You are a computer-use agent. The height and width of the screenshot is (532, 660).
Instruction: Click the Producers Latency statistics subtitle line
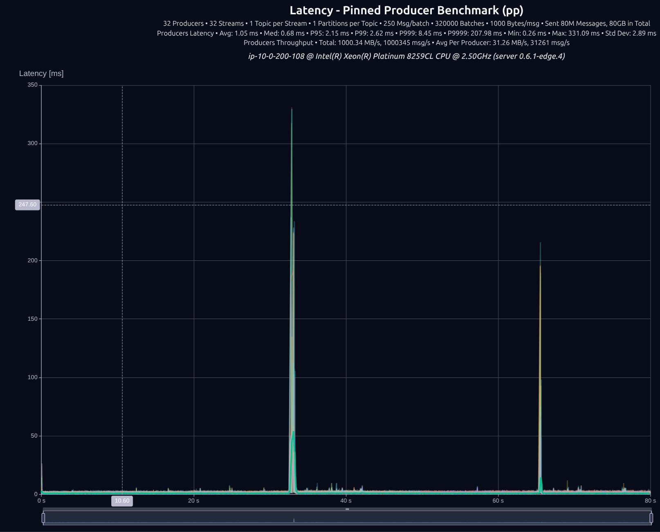coord(406,33)
